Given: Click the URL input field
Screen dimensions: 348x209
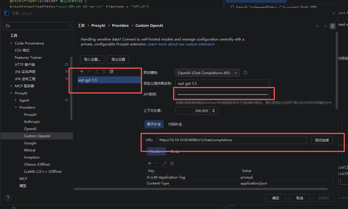Looking at the screenshot, I should [x=232, y=140].
